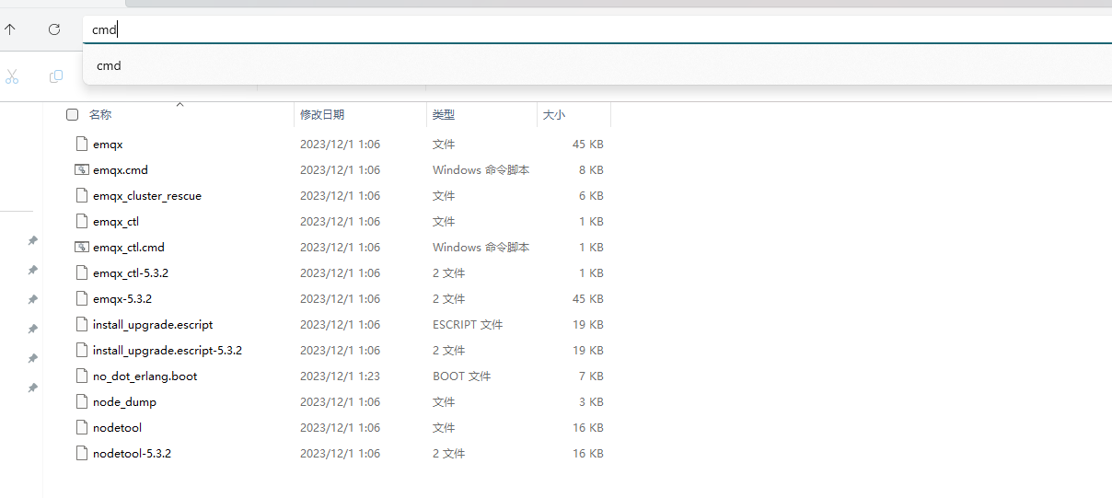This screenshot has width=1112, height=498.
Task: Click the emqx_ctl-5.3.2 file icon
Action: coord(81,273)
